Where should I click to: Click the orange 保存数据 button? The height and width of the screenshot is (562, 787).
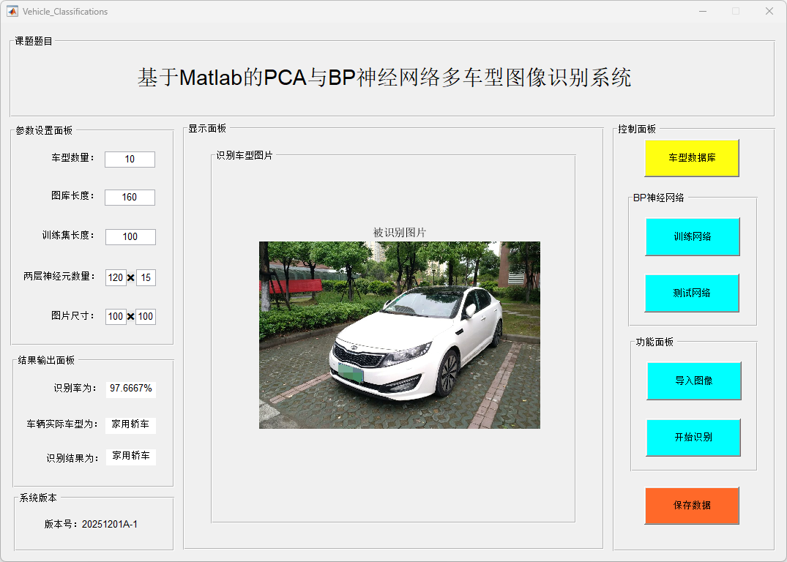coord(692,506)
